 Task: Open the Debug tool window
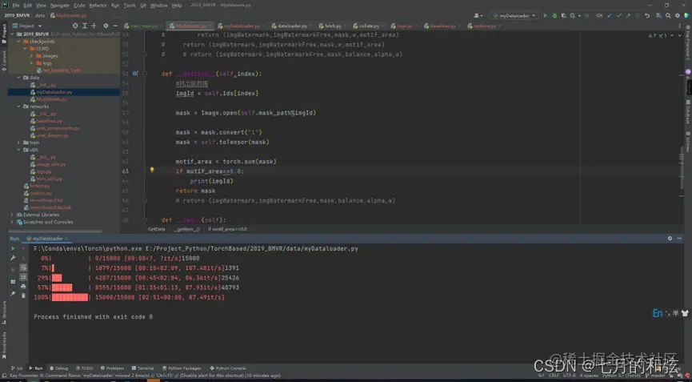[x=58, y=368]
